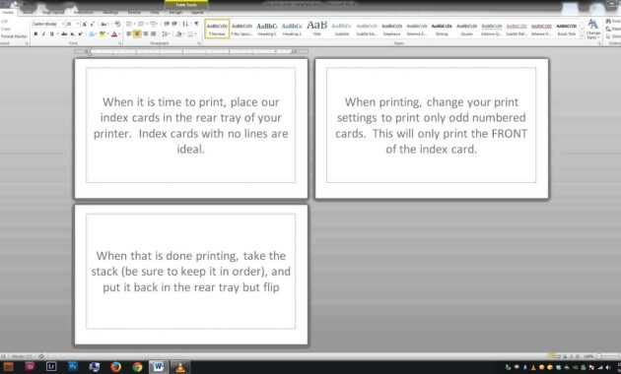Switch to the Table Tools Design tab
The image size is (621, 374).
click(175, 13)
